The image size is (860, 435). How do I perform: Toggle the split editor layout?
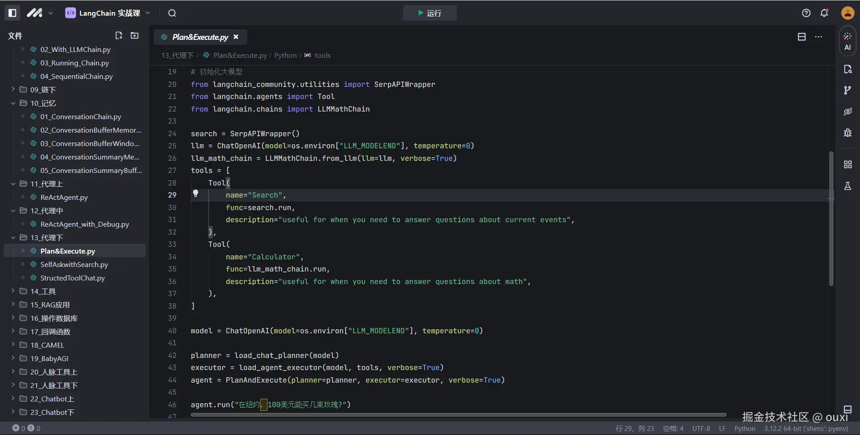pos(802,37)
